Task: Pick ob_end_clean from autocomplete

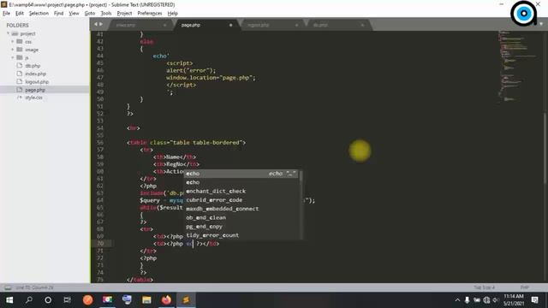Action: (241, 217)
